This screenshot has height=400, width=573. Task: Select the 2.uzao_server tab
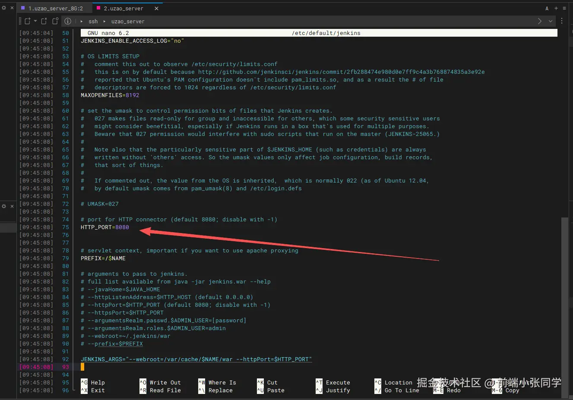[x=123, y=8]
